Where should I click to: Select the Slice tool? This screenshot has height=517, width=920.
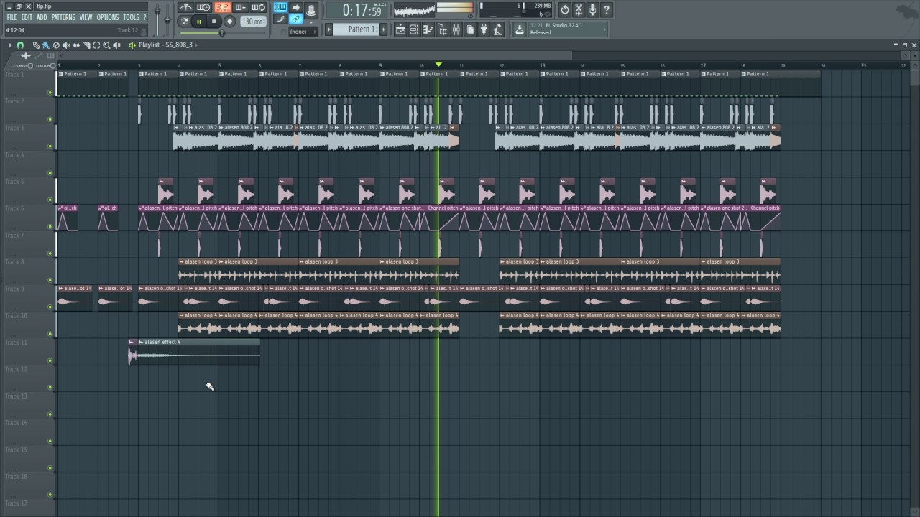point(86,45)
